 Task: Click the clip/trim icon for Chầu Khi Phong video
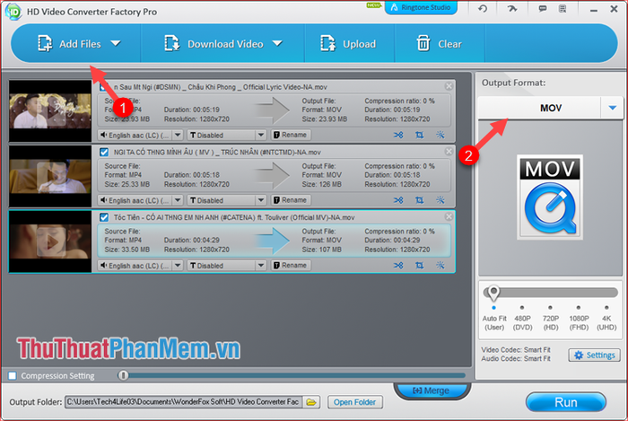[x=398, y=135]
